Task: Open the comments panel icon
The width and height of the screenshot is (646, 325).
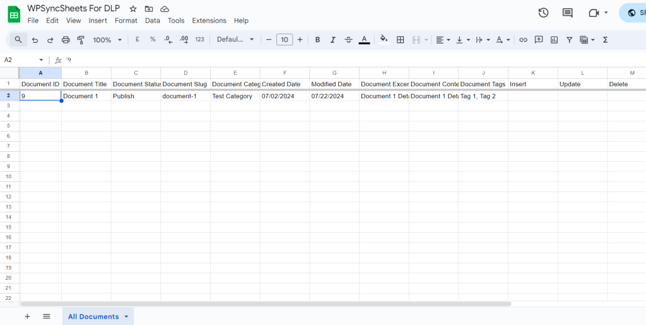Action: point(567,13)
